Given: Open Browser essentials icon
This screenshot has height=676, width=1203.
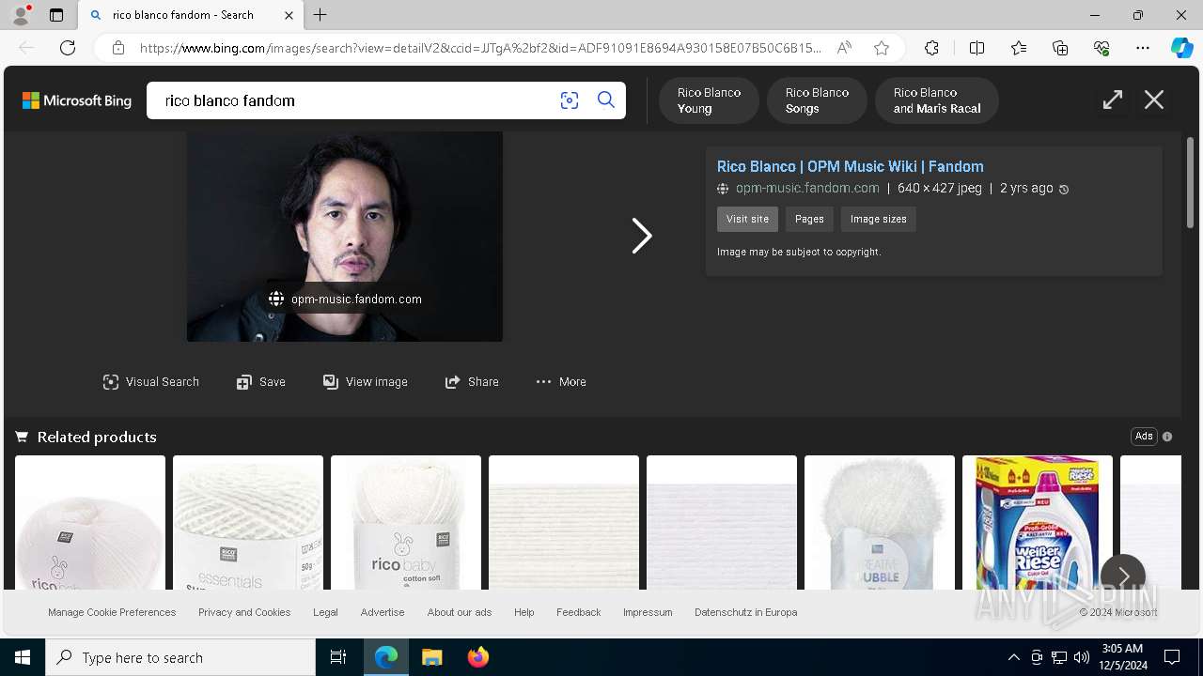Looking at the screenshot, I should tap(1101, 48).
